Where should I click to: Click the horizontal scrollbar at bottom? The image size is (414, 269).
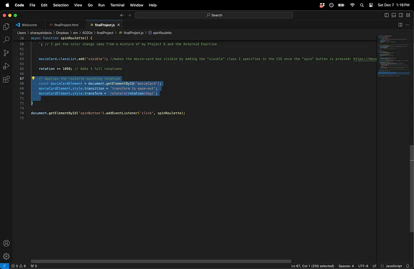161,261
